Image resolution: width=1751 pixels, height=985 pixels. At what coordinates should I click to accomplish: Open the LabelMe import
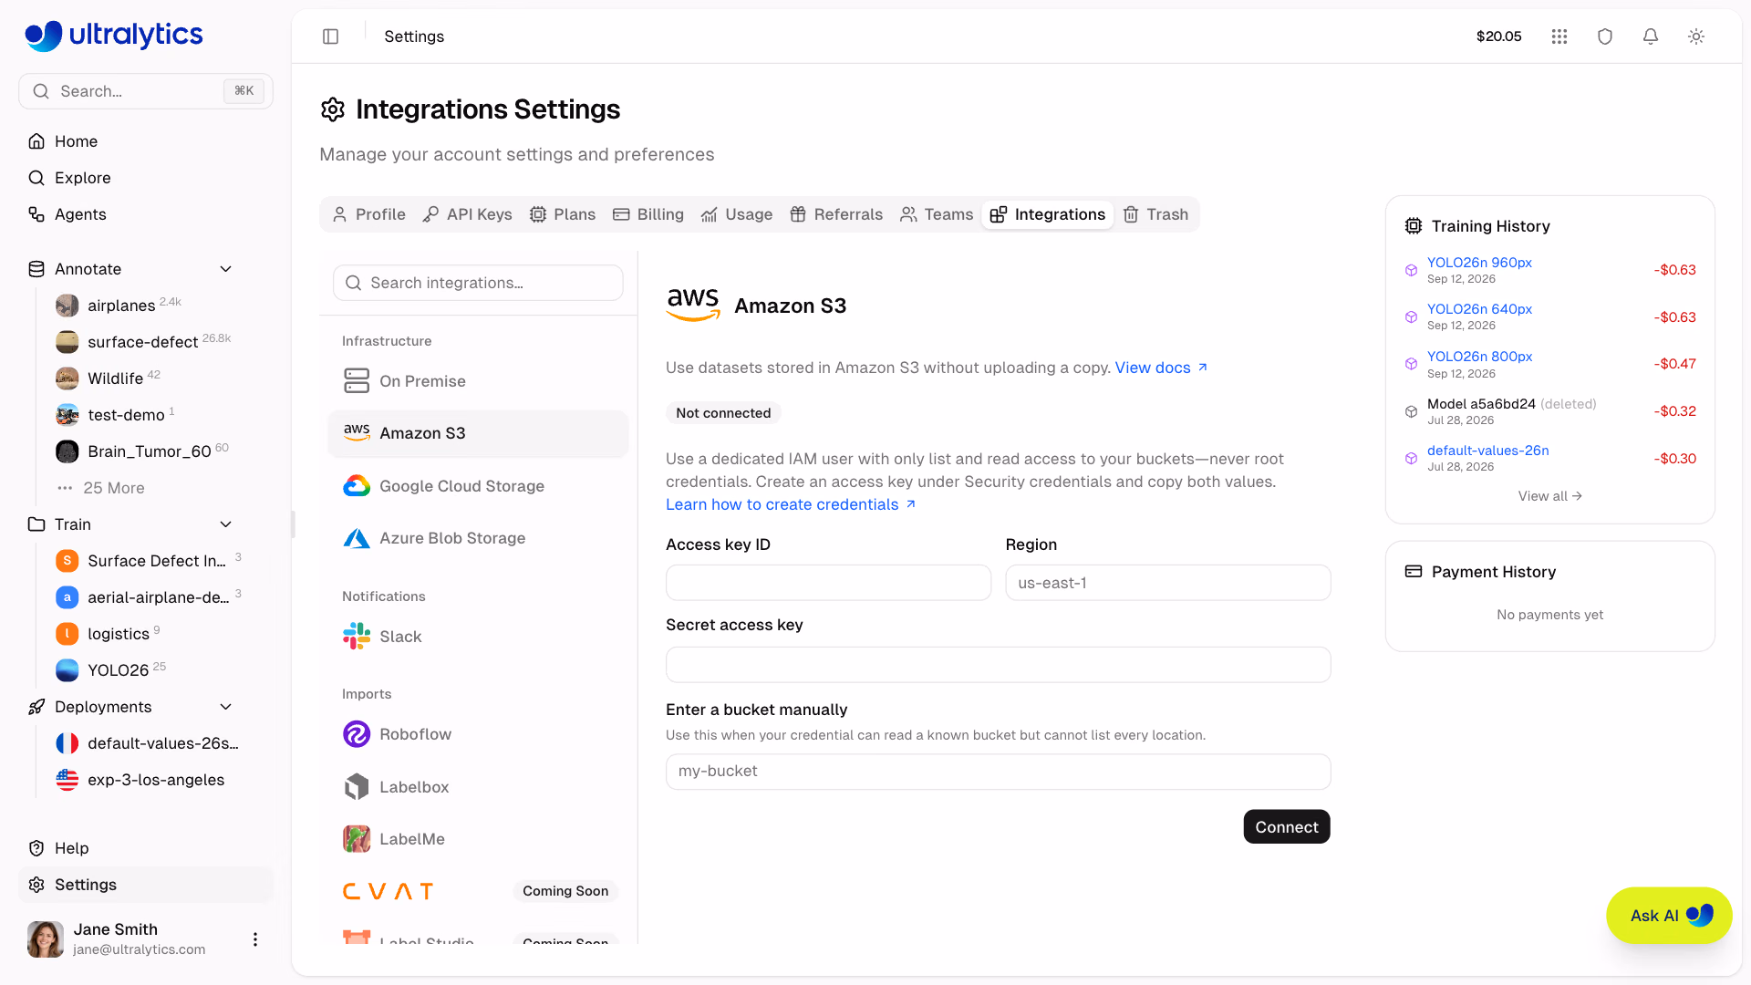click(478, 839)
